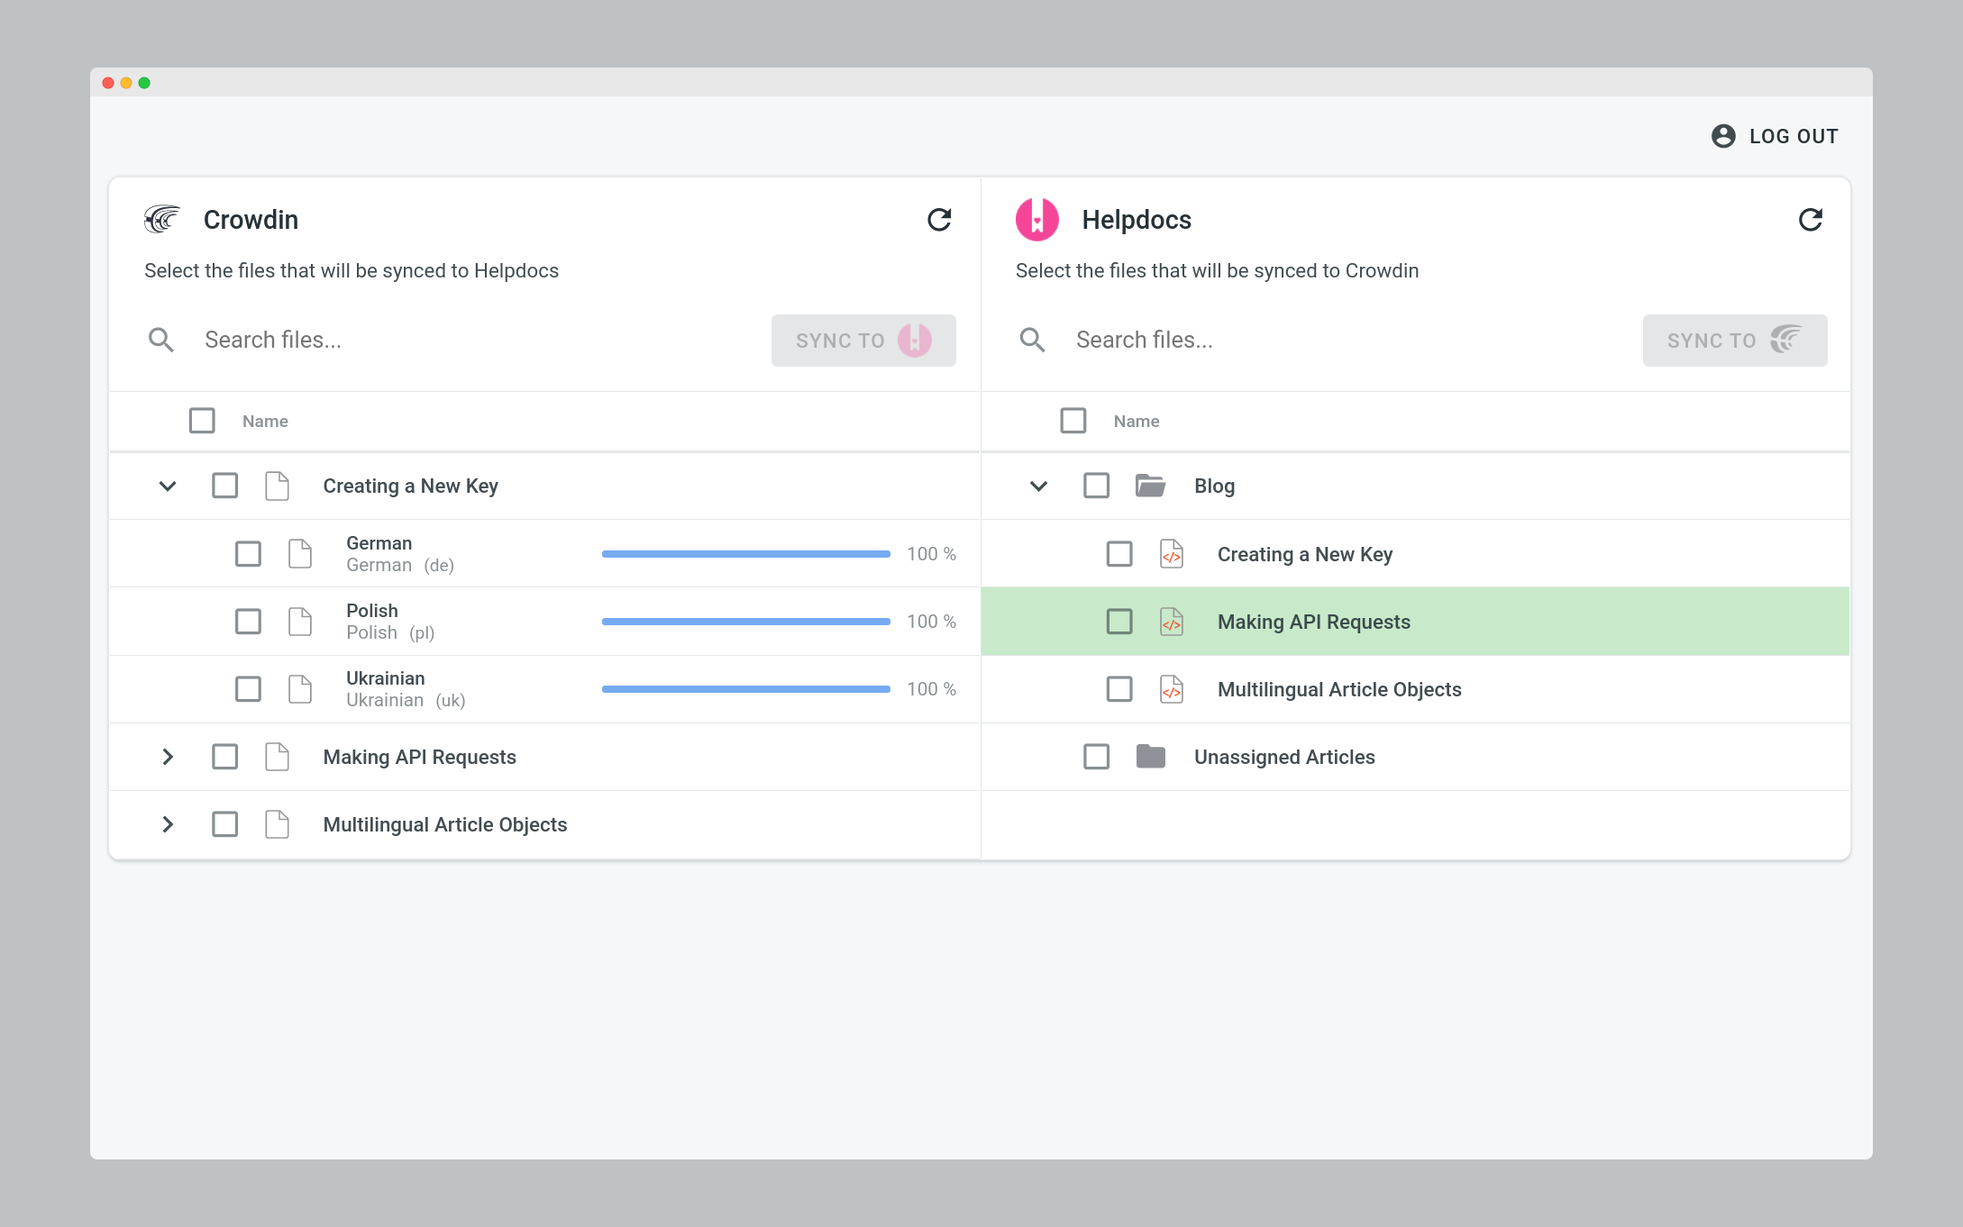Select Making API Requests label in Crowdin
The height and width of the screenshot is (1227, 1963).
[420, 758]
